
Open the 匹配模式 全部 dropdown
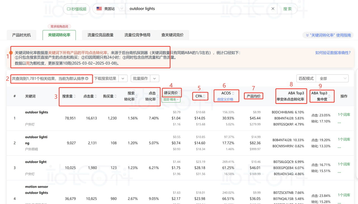pyautogui.click(x=332, y=78)
